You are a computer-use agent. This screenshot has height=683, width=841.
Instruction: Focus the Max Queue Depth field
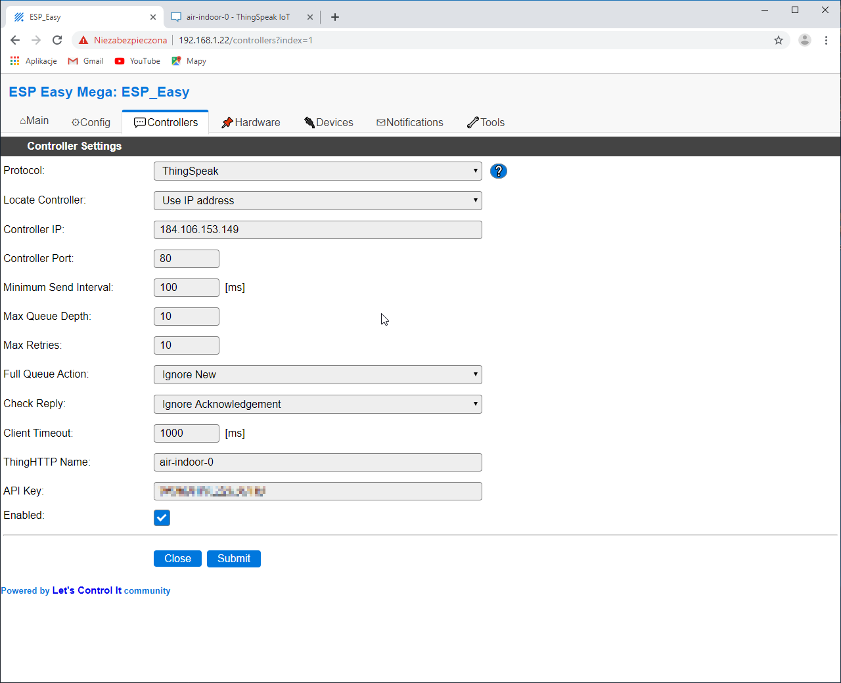tap(187, 317)
